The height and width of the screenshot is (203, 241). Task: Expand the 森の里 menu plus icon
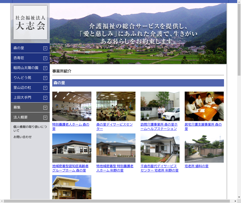(x=45, y=48)
